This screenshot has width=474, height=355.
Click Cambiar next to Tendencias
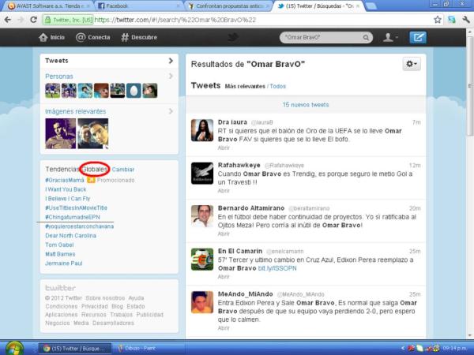point(123,170)
